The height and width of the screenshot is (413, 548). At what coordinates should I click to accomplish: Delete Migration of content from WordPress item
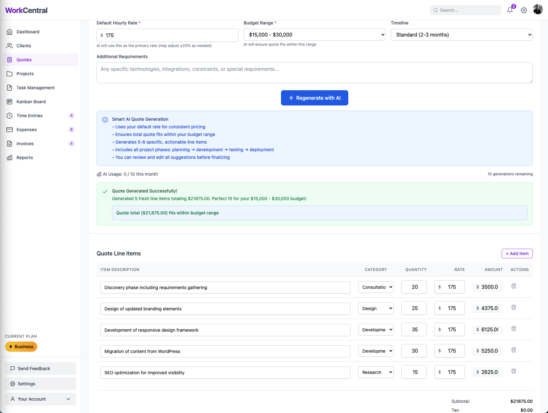click(514, 350)
